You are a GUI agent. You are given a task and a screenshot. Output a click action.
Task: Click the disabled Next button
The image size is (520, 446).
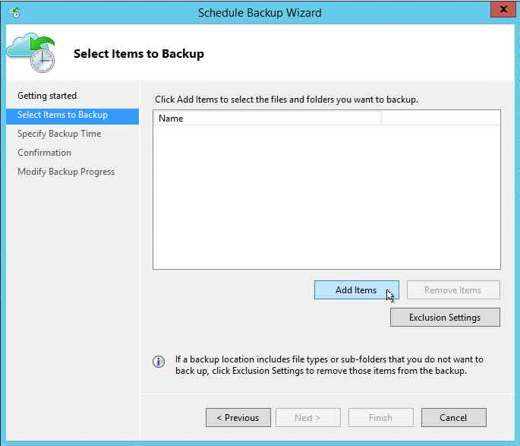307,417
